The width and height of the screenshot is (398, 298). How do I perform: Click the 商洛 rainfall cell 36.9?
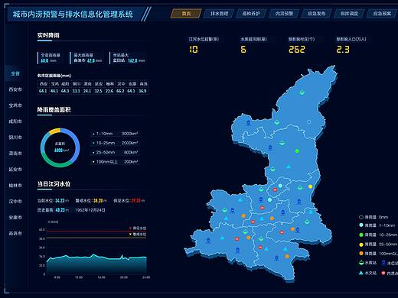click(x=142, y=91)
